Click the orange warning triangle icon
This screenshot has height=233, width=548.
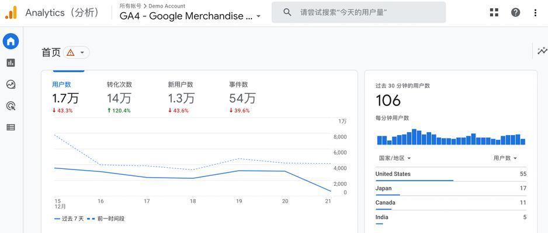click(x=71, y=52)
